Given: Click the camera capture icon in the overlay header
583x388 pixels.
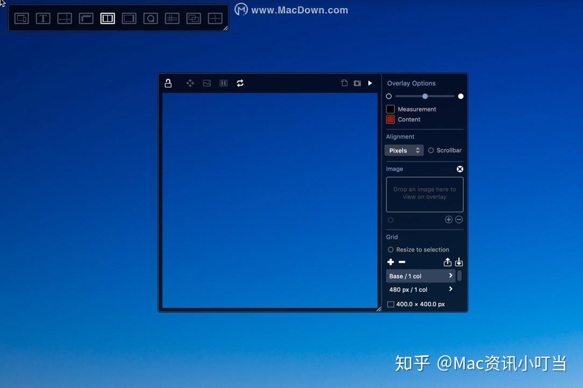Looking at the screenshot, I should click(x=357, y=83).
